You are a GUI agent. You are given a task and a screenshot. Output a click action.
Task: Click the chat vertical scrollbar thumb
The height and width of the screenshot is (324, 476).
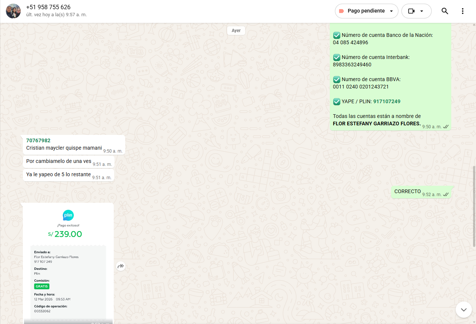(x=474, y=206)
